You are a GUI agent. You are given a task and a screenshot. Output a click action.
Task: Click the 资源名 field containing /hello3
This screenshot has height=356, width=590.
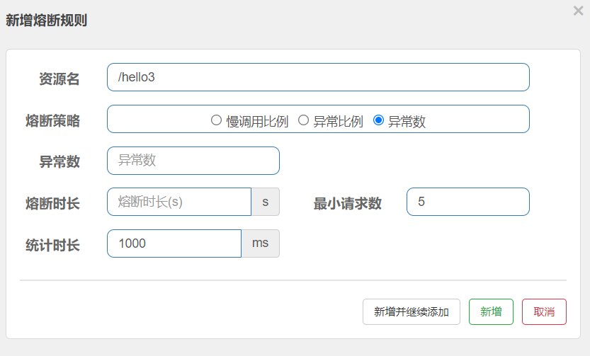tap(318, 77)
